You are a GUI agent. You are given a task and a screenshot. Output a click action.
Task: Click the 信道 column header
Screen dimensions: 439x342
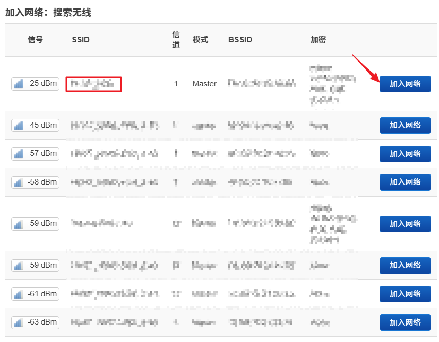[x=176, y=39]
